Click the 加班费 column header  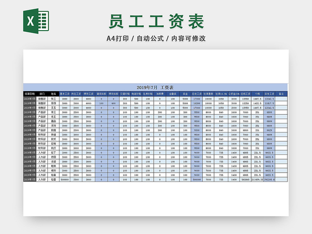point(159,94)
